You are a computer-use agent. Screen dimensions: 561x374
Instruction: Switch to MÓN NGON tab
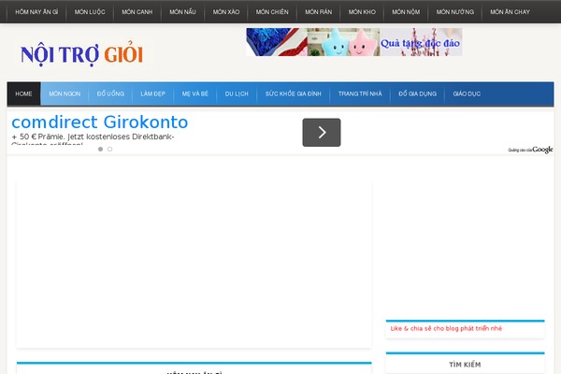tap(65, 93)
